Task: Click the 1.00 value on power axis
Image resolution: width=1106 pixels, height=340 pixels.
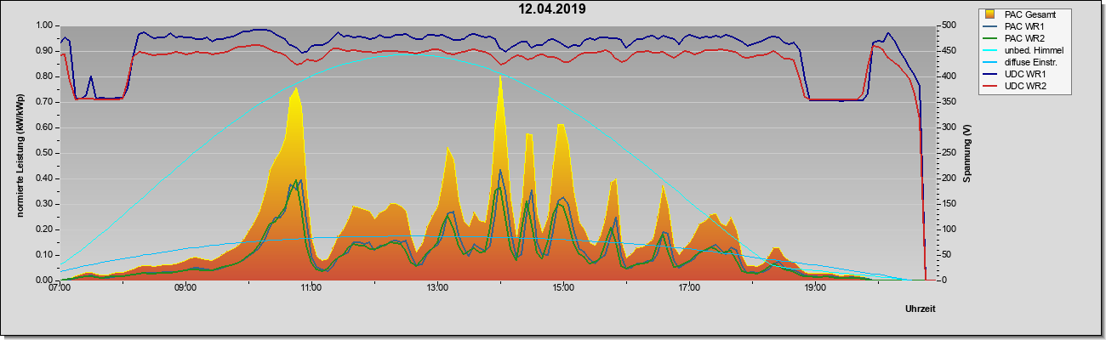Action: [44, 25]
